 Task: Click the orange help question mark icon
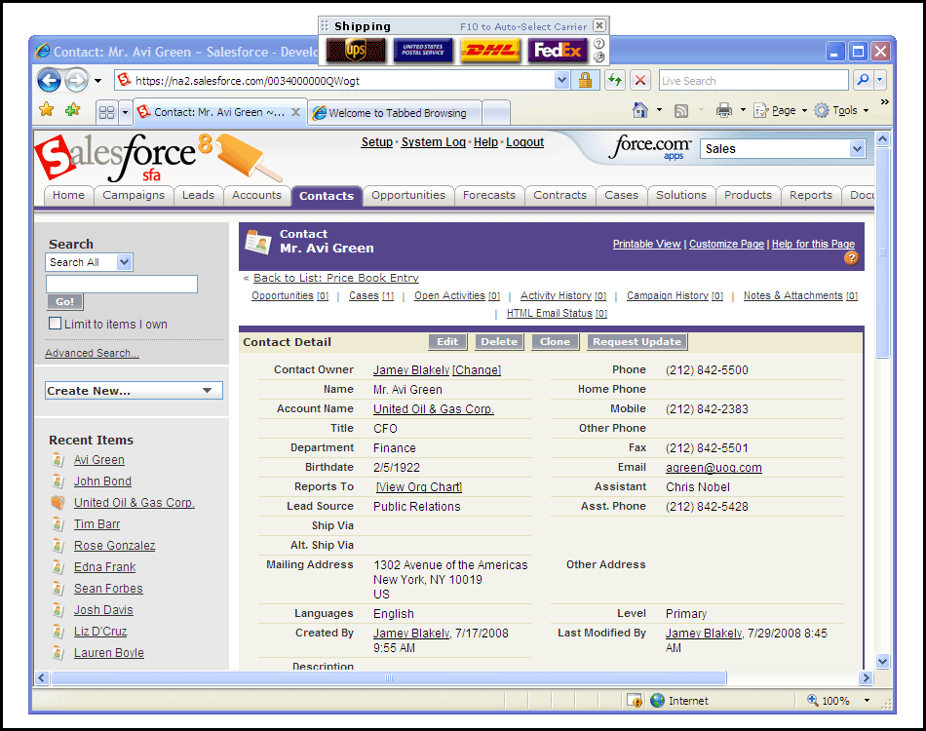tap(851, 258)
